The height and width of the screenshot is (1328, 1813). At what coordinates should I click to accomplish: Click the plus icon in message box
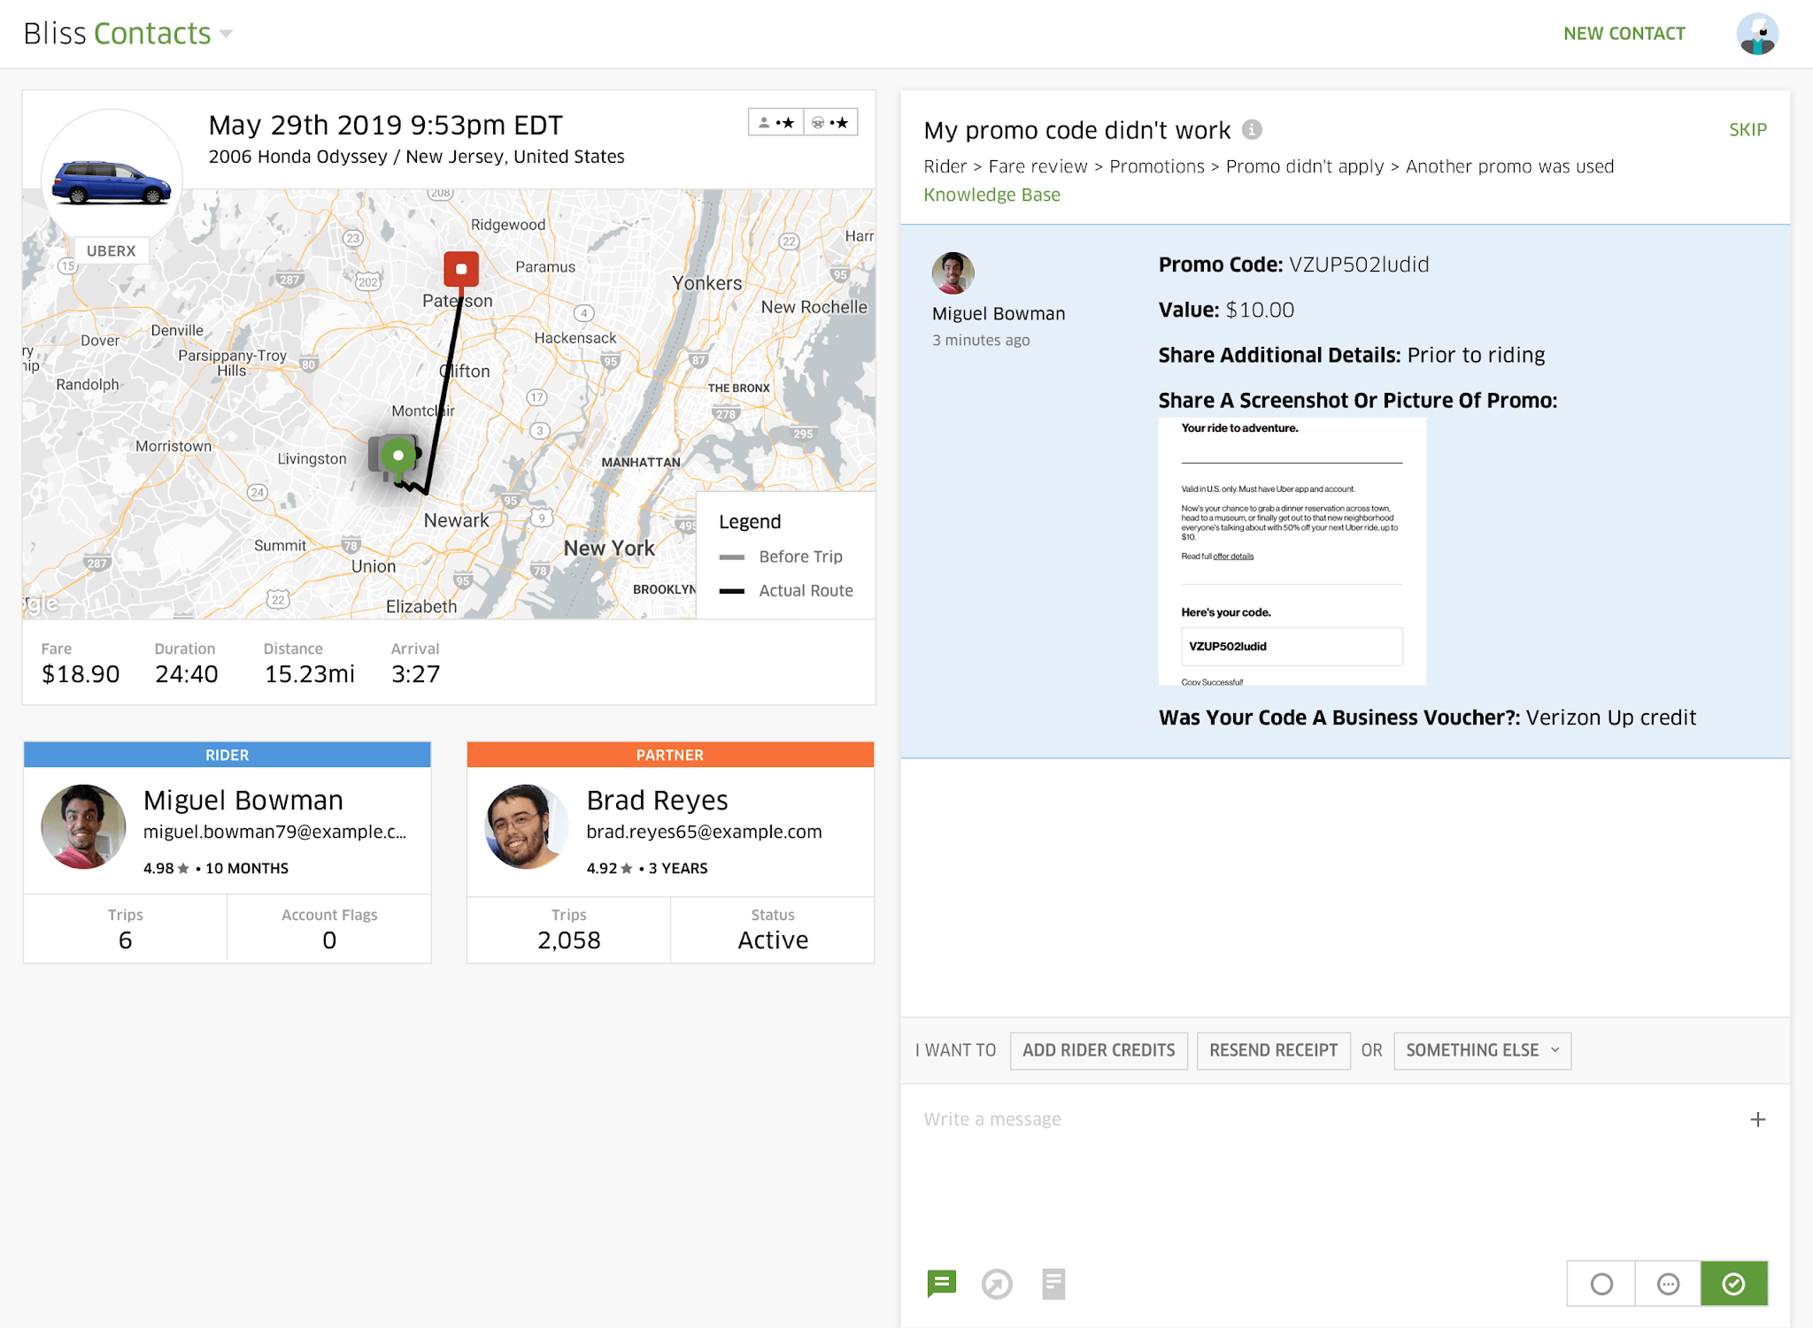click(1757, 1119)
